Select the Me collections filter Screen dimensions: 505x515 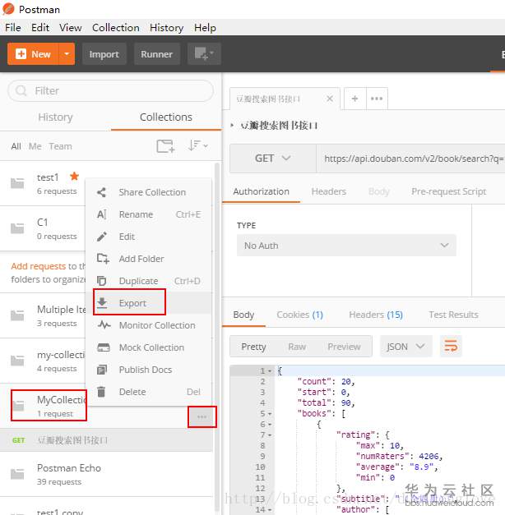pos(35,146)
